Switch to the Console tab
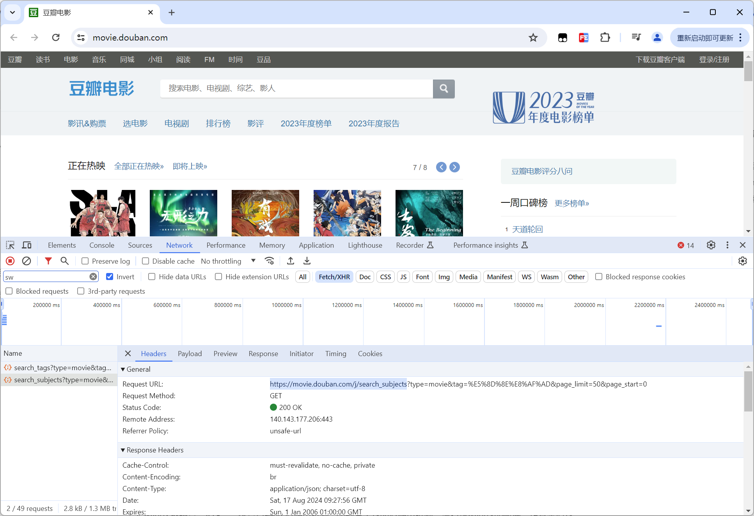754x516 pixels. pos(101,245)
